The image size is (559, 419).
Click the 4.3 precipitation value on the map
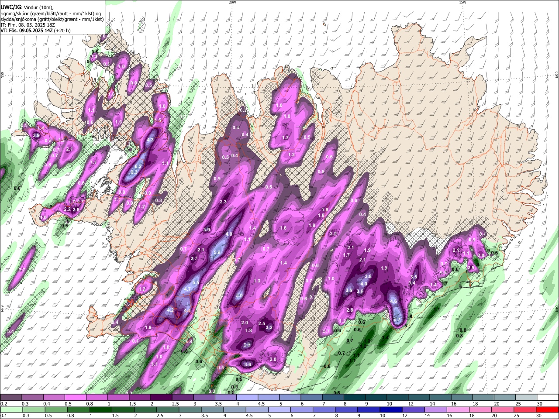(150, 140)
